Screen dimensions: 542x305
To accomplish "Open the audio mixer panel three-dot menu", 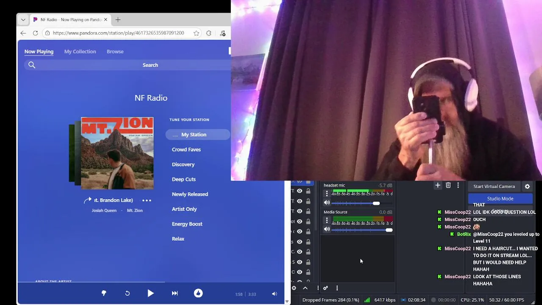I will click(x=337, y=288).
